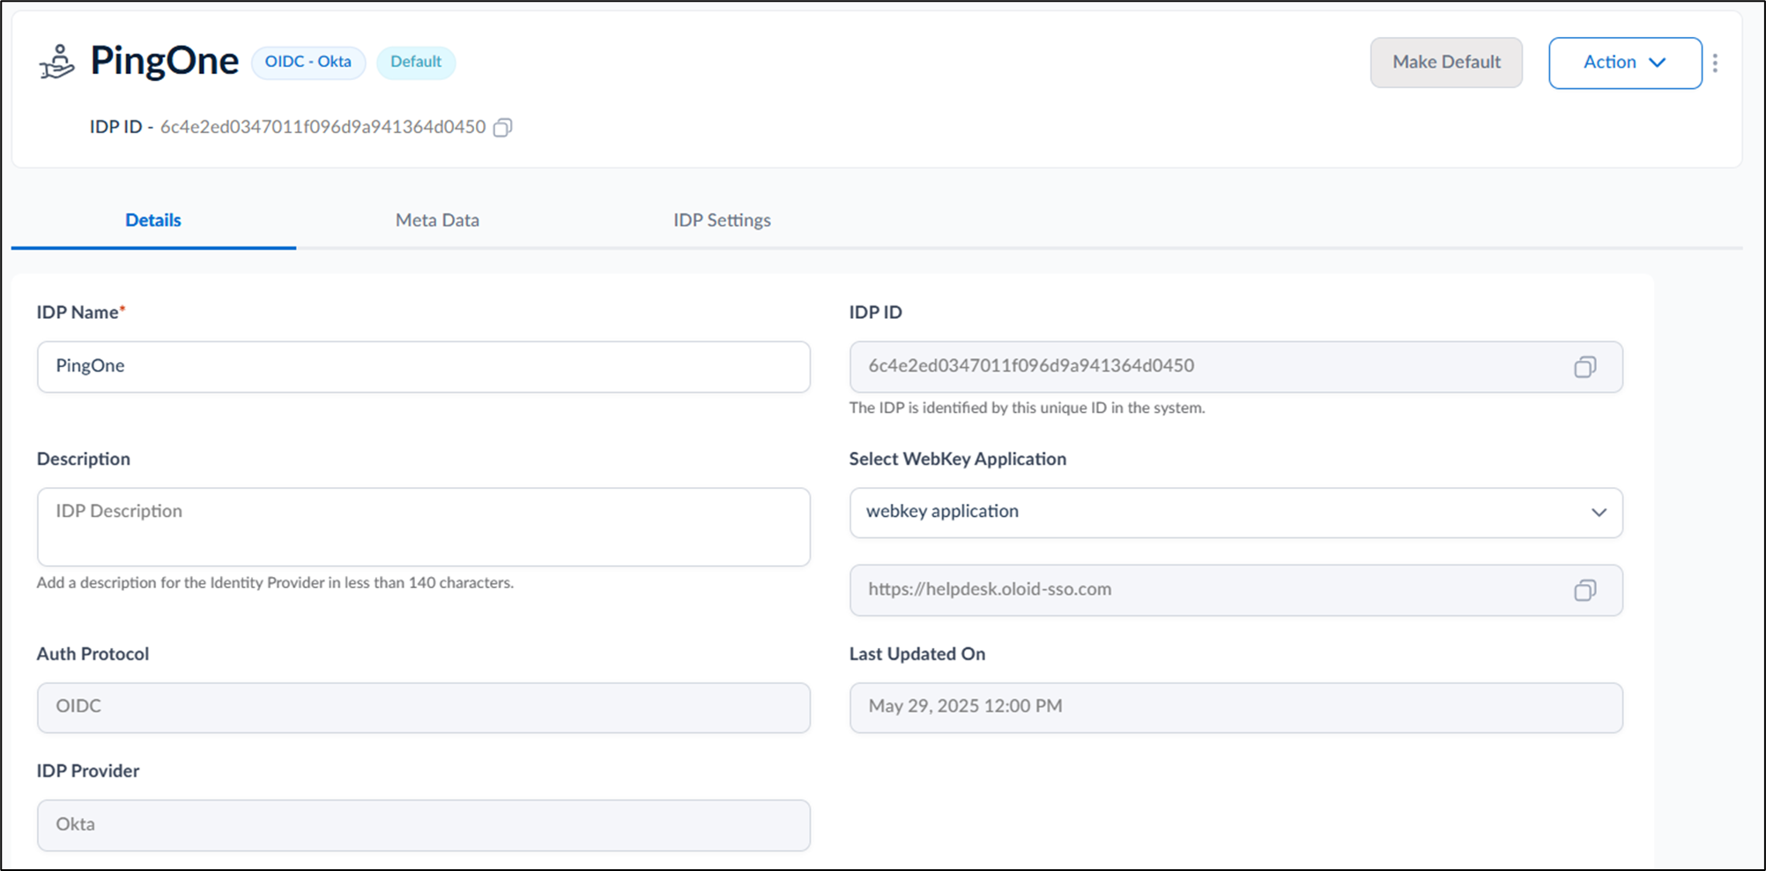The height and width of the screenshot is (871, 1766).
Task: Focus the IDP Name input field
Action: (424, 367)
